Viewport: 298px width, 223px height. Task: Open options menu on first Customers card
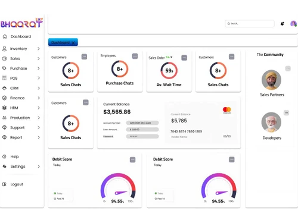pos(84,56)
